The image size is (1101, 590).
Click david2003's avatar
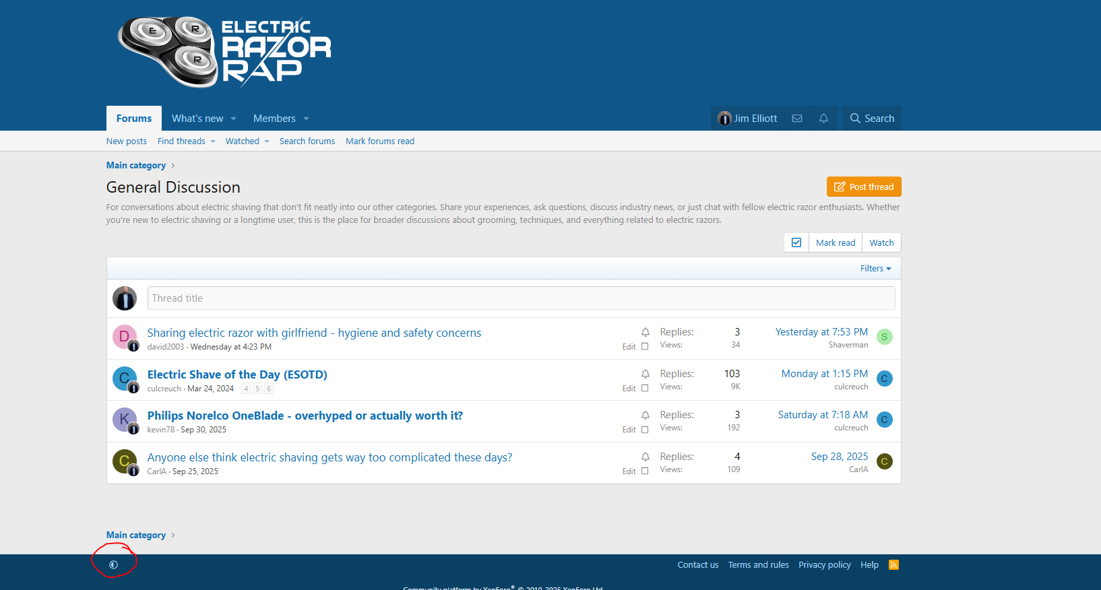pyautogui.click(x=125, y=337)
